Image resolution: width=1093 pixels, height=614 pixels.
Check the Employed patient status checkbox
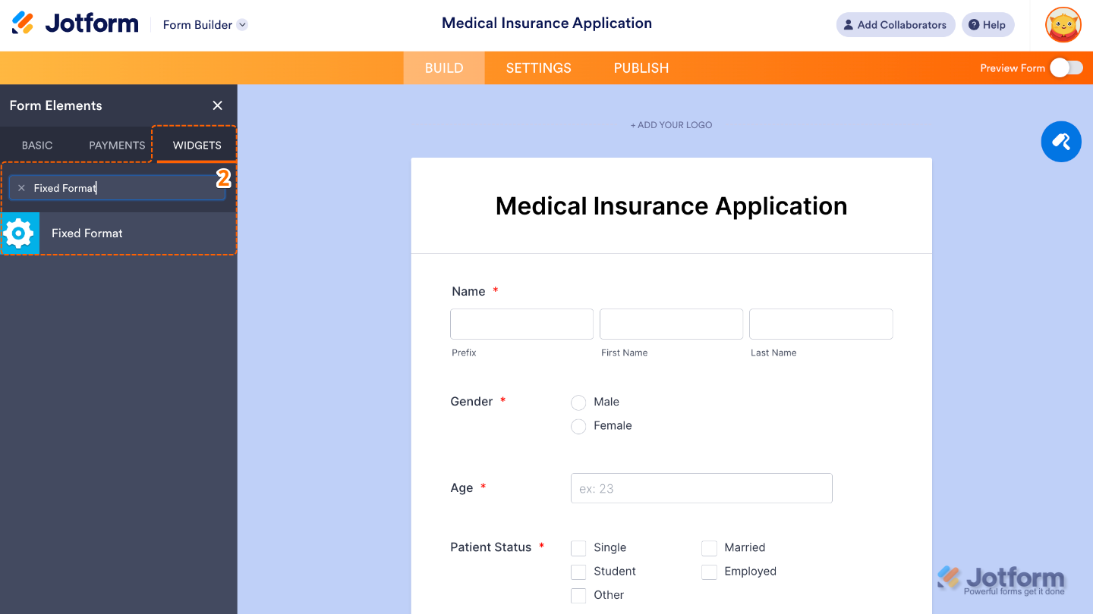coord(709,572)
